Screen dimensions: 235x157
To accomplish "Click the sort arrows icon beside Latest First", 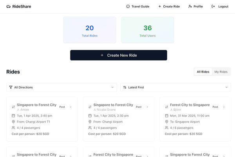I will (125, 87).
